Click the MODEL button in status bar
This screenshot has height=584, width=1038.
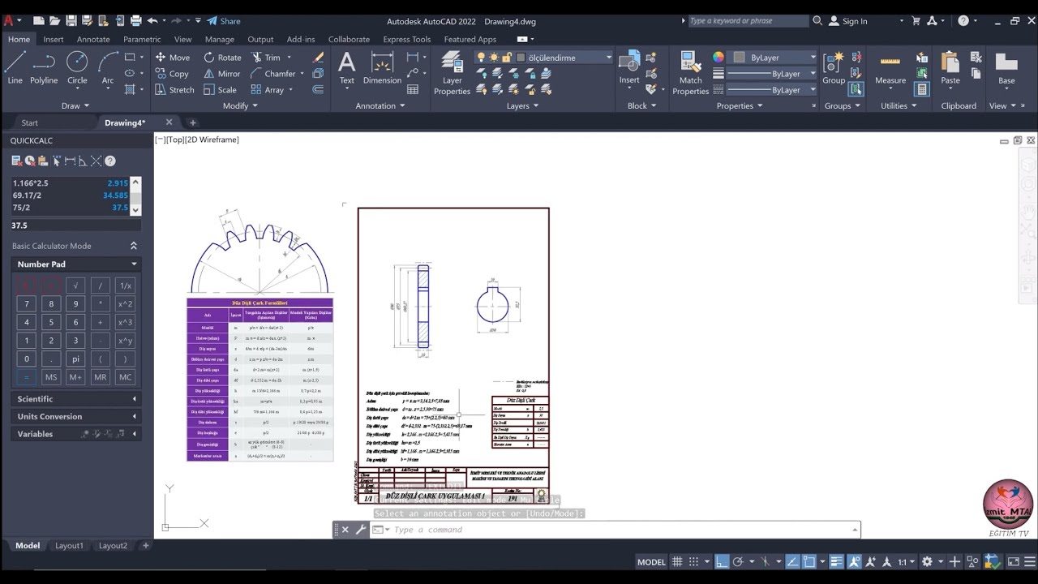[x=651, y=561]
